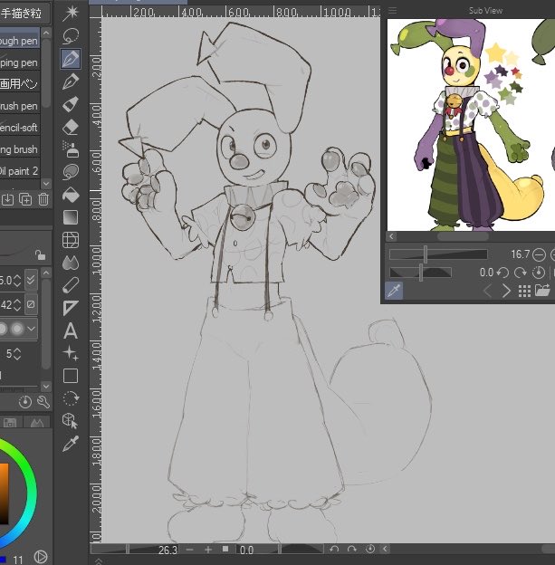Click Sub View scroll left arrow

point(392,236)
